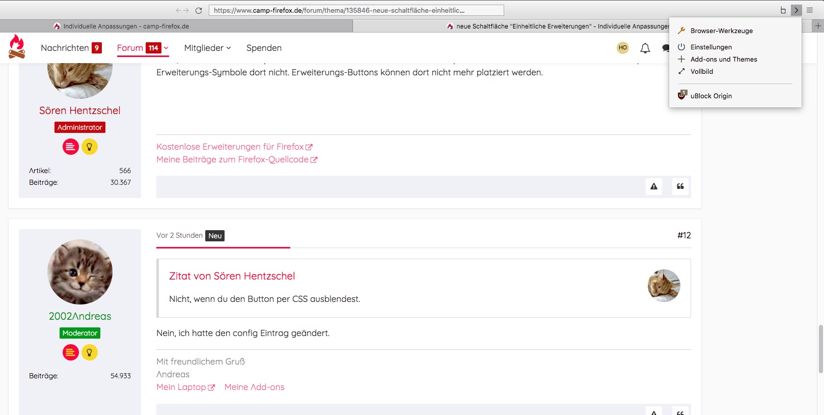Click Sören Hentzschel's cat avatar image

click(x=80, y=80)
